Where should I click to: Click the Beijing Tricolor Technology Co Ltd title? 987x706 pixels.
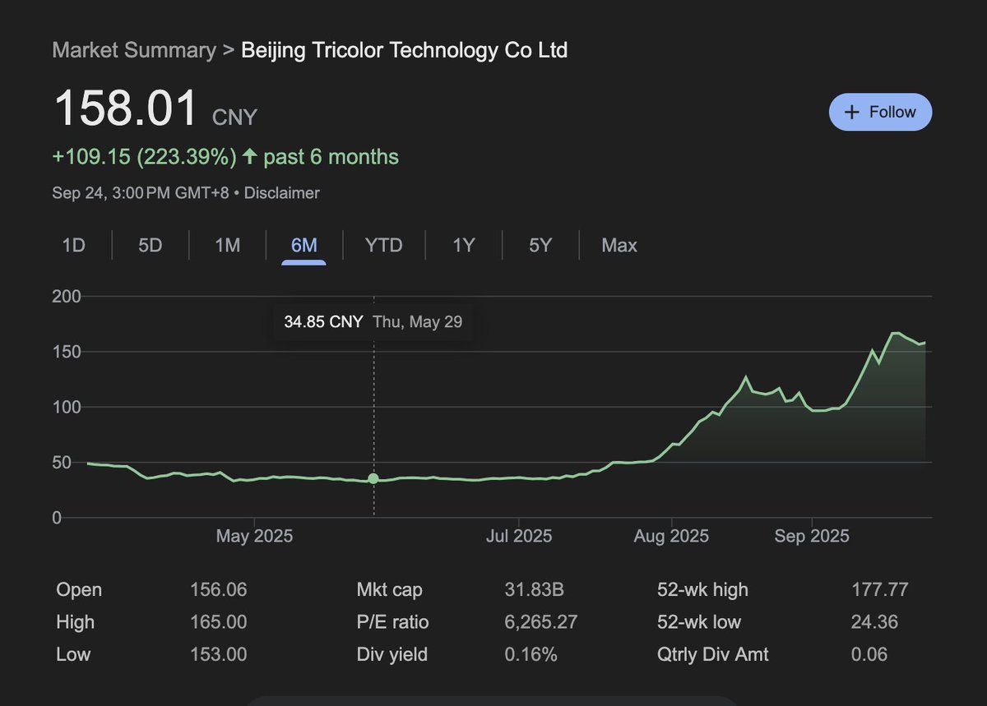tap(405, 50)
